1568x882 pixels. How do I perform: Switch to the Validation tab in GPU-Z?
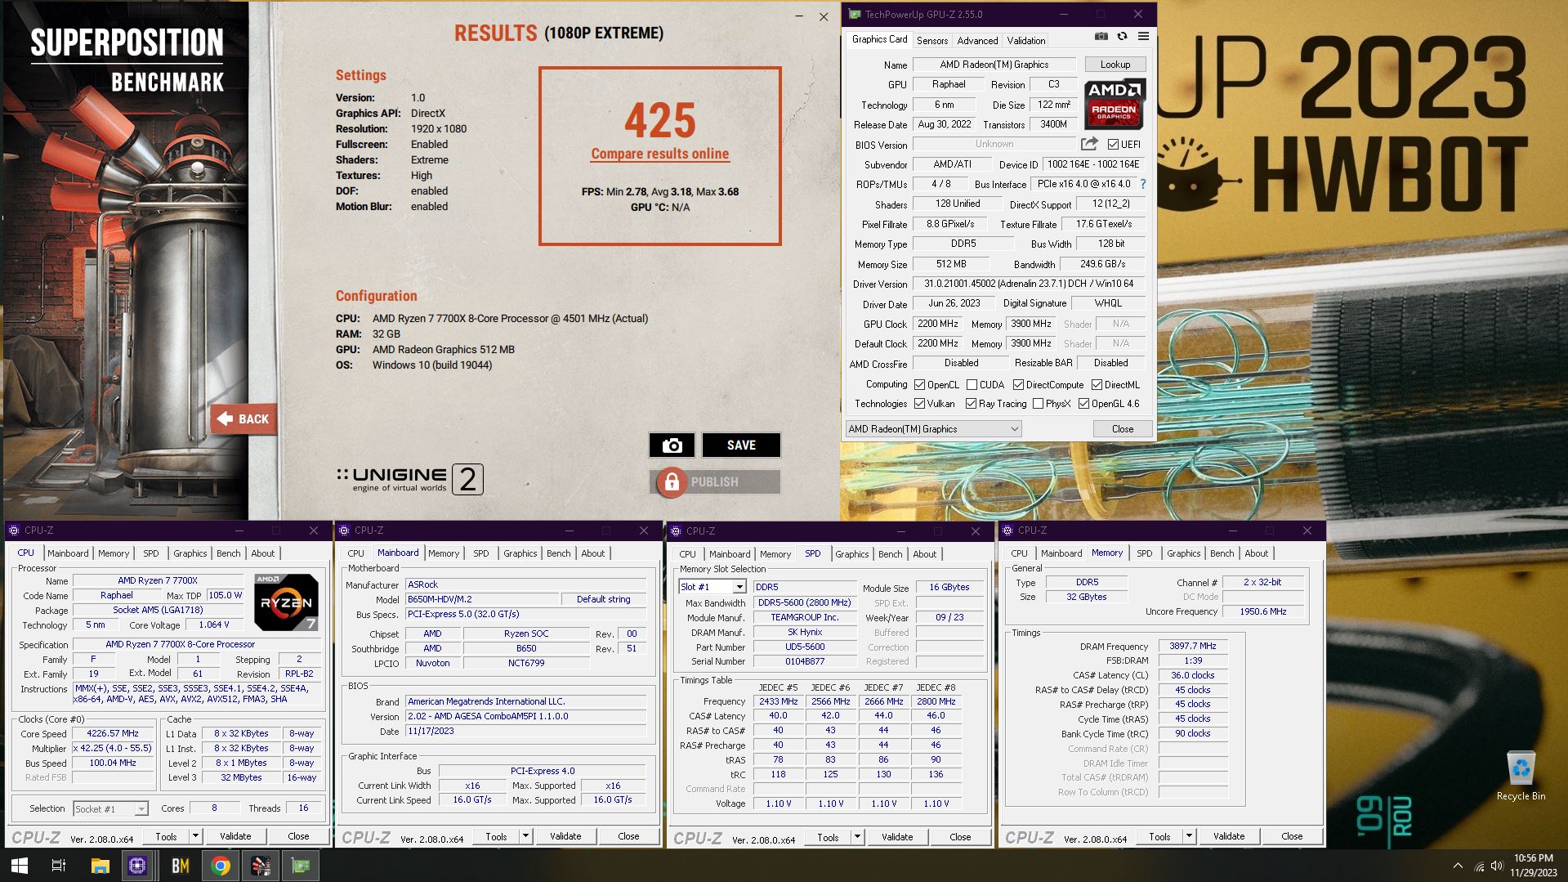[1025, 40]
